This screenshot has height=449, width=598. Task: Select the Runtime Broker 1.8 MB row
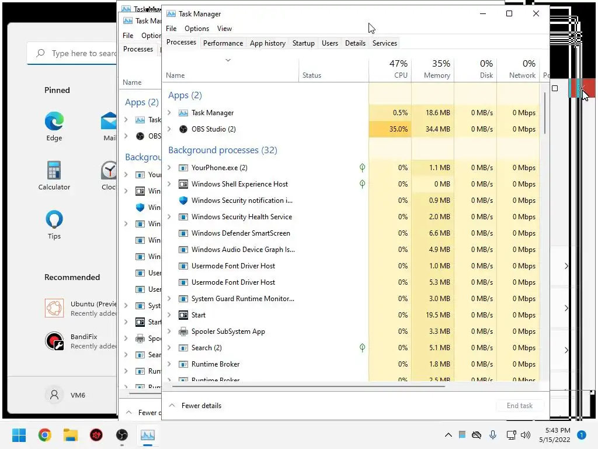click(351, 364)
